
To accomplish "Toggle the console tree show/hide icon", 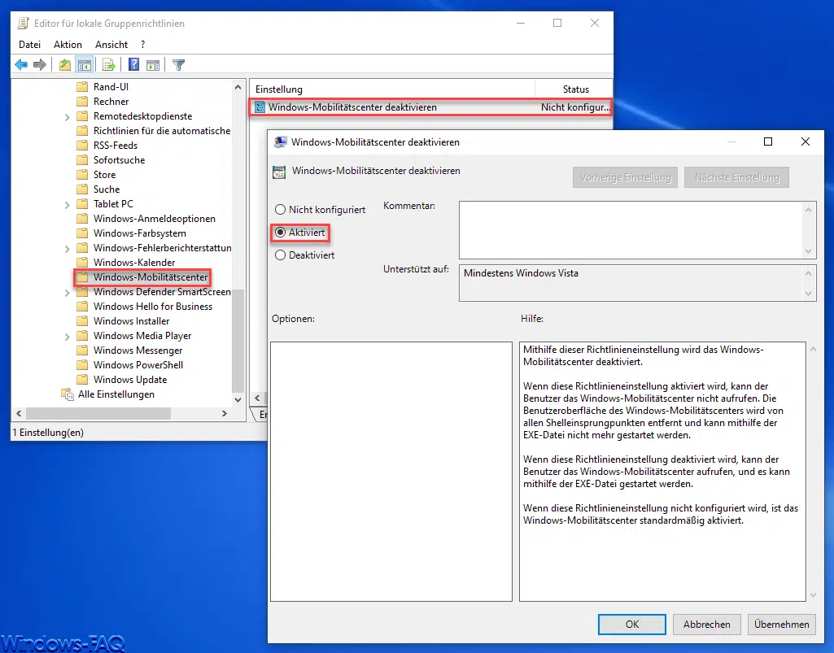I will pos(84,65).
